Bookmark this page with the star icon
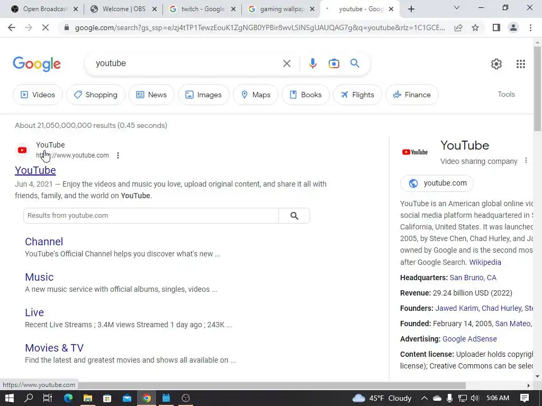The image size is (542, 406). (475, 27)
